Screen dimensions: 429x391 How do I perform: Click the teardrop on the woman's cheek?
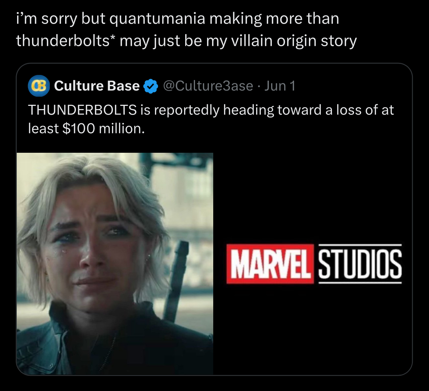tap(64, 250)
